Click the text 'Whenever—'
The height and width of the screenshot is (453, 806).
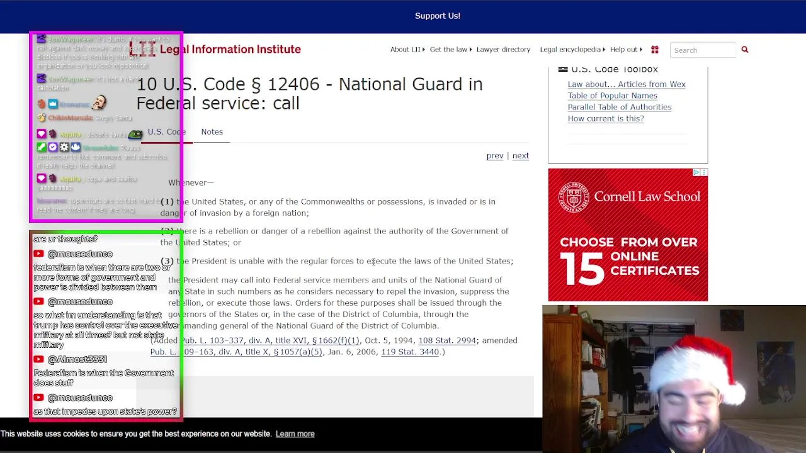tap(191, 182)
